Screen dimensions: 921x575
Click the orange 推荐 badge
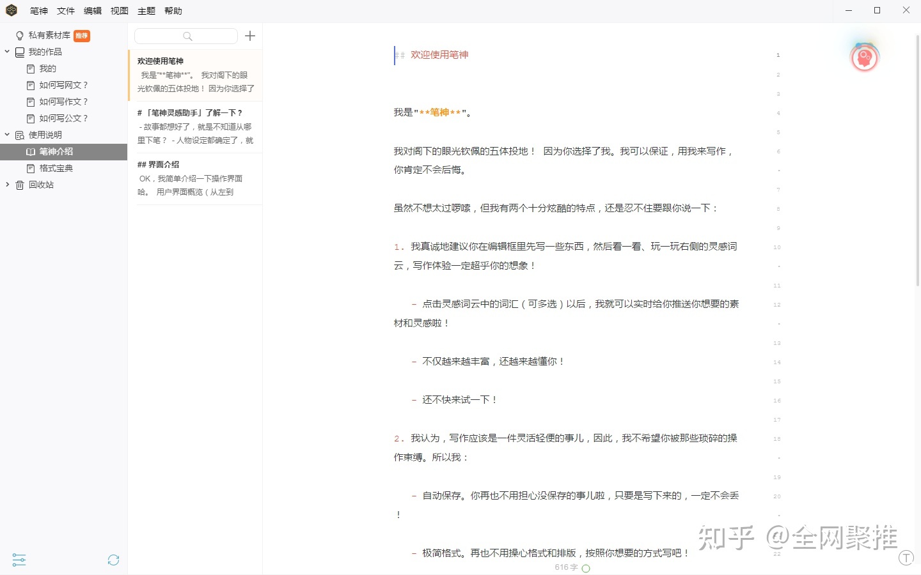click(82, 36)
